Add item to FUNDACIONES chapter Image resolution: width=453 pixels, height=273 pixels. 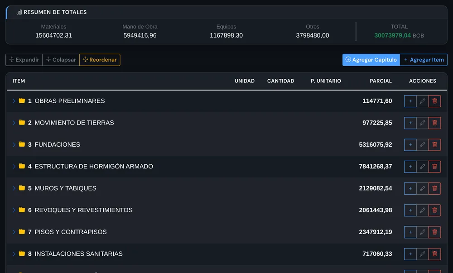pos(410,144)
